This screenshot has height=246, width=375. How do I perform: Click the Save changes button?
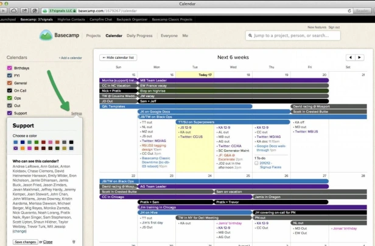tap(26, 242)
